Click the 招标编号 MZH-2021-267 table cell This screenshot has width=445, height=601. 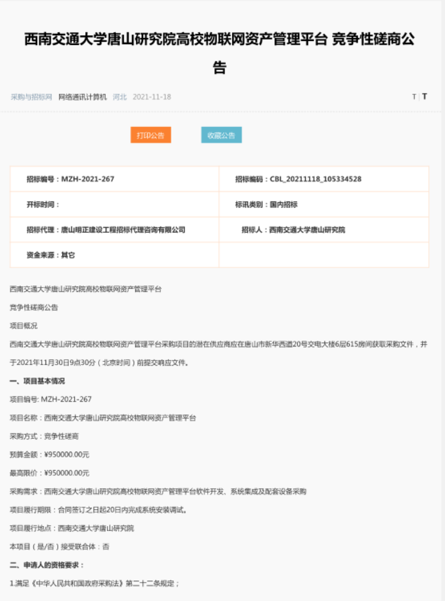[x=115, y=179]
